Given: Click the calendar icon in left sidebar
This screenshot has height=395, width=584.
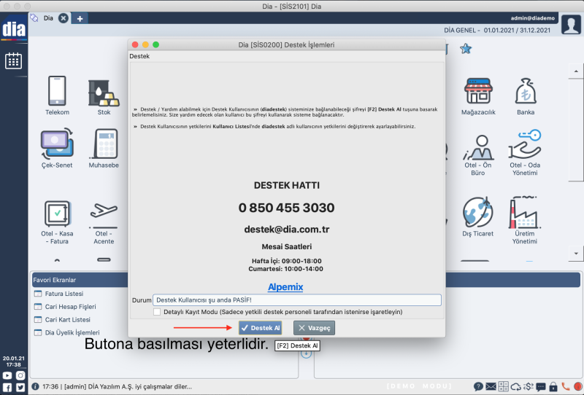Looking at the screenshot, I should (13, 60).
